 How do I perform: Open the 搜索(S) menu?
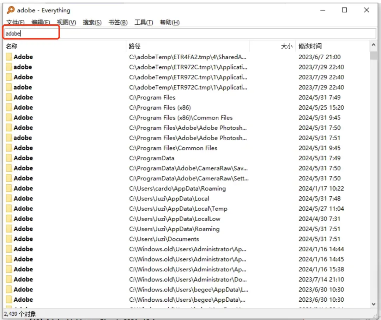click(x=92, y=23)
